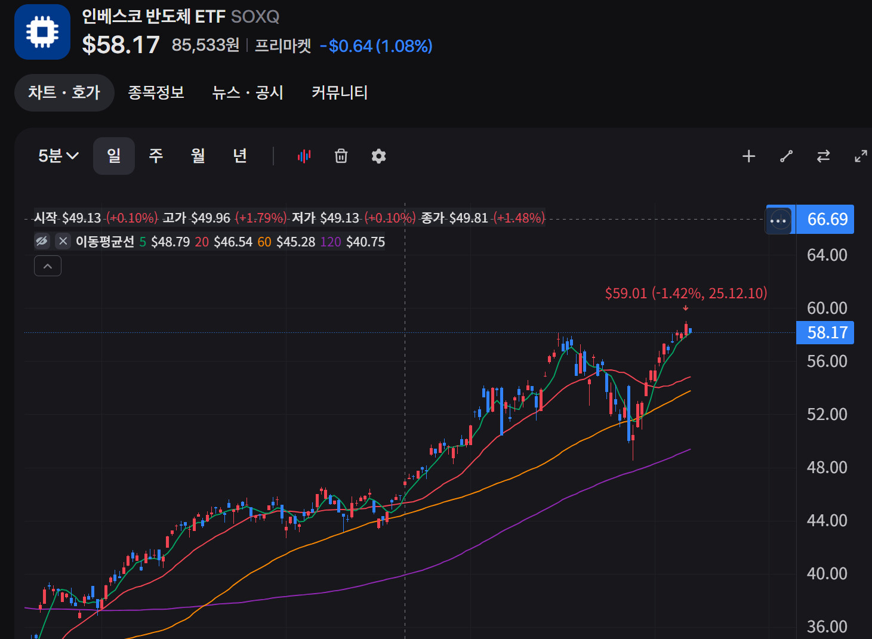Viewport: 872px width, 639px height.
Task: Go to the 커뮤니티 tab
Action: (340, 92)
